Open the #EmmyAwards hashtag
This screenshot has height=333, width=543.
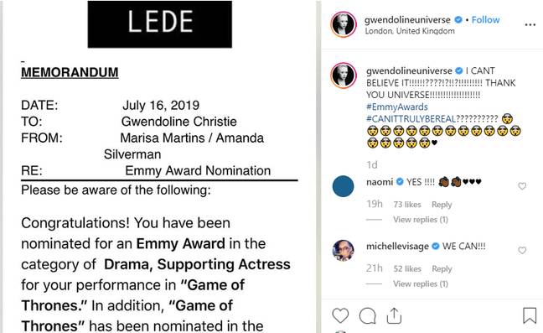tap(397, 107)
